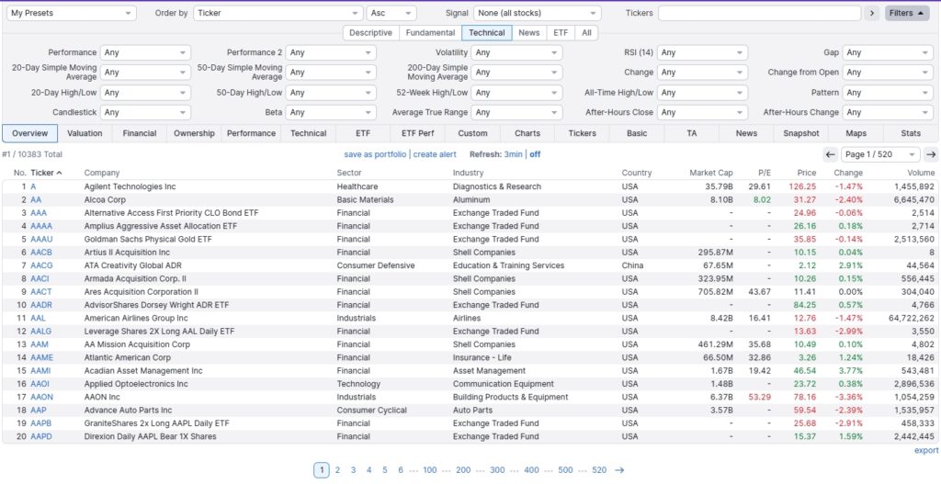This screenshot has height=484, width=941.
Task: Click save as portfolio link
Action: [x=375, y=154]
